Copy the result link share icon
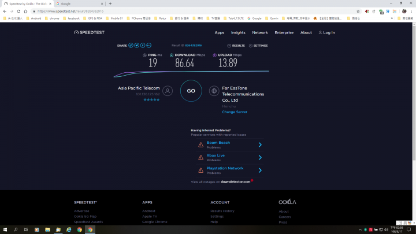Image resolution: width=416 pixels, height=234 pixels. click(131, 46)
